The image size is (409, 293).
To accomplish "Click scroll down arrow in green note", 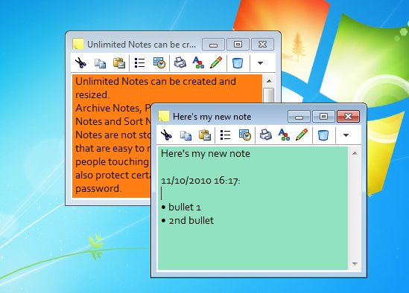I will click(355, 264).
